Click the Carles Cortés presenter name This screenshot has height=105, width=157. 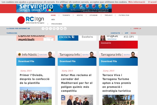point(43,55)
